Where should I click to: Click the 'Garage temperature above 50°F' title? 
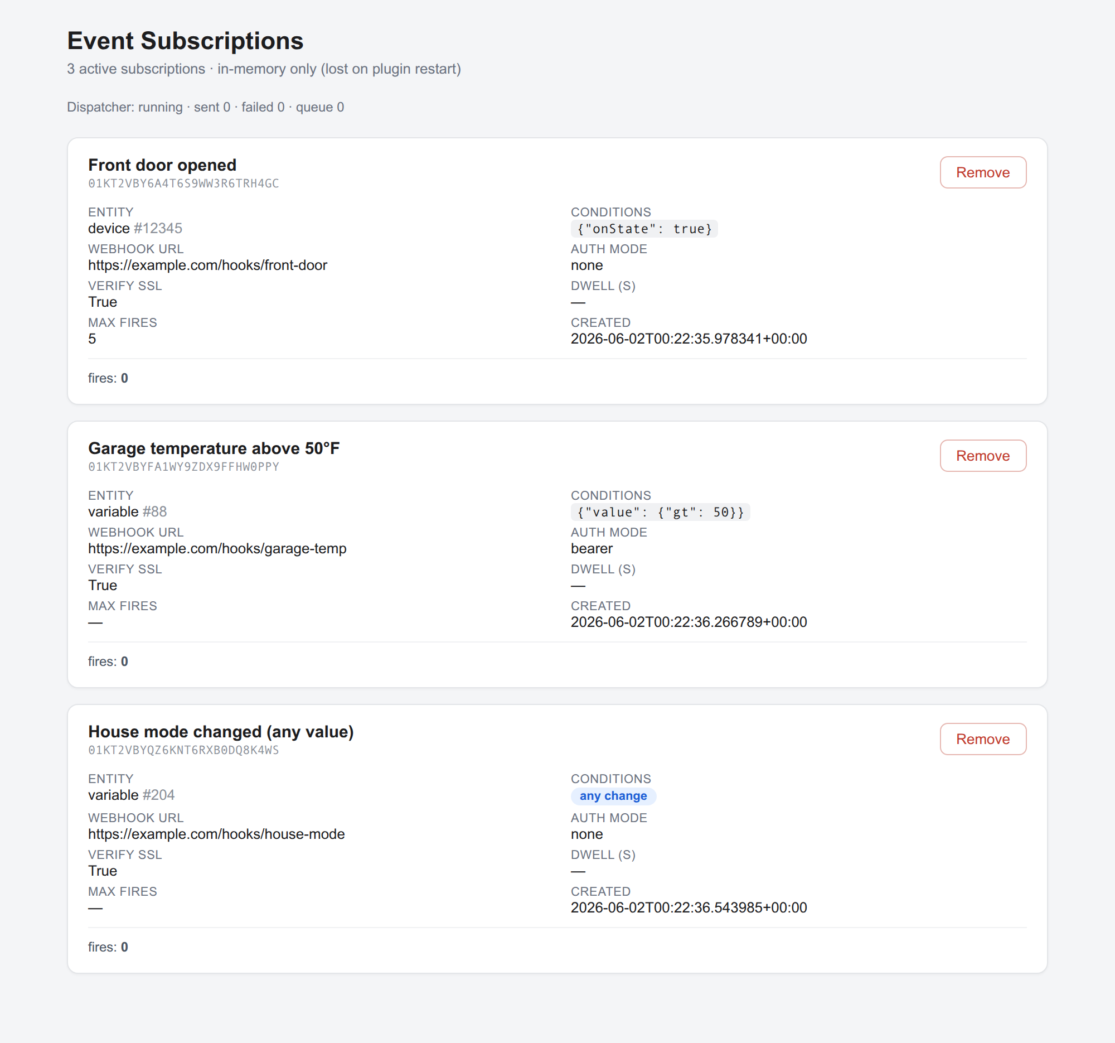pos(214,448)
